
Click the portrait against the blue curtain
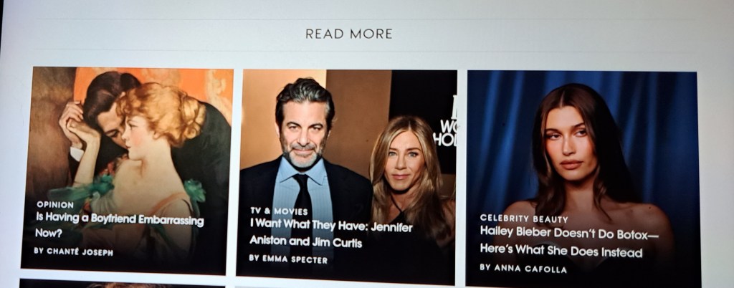click(582, 178)
